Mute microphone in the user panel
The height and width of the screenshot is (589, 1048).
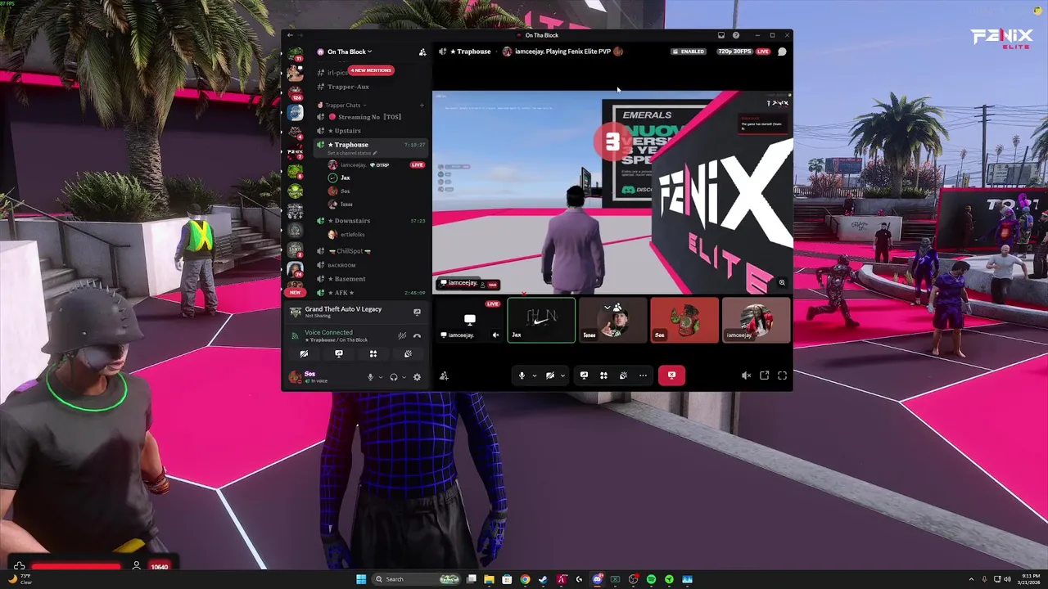pyautogui.click(x=370, y=377)
